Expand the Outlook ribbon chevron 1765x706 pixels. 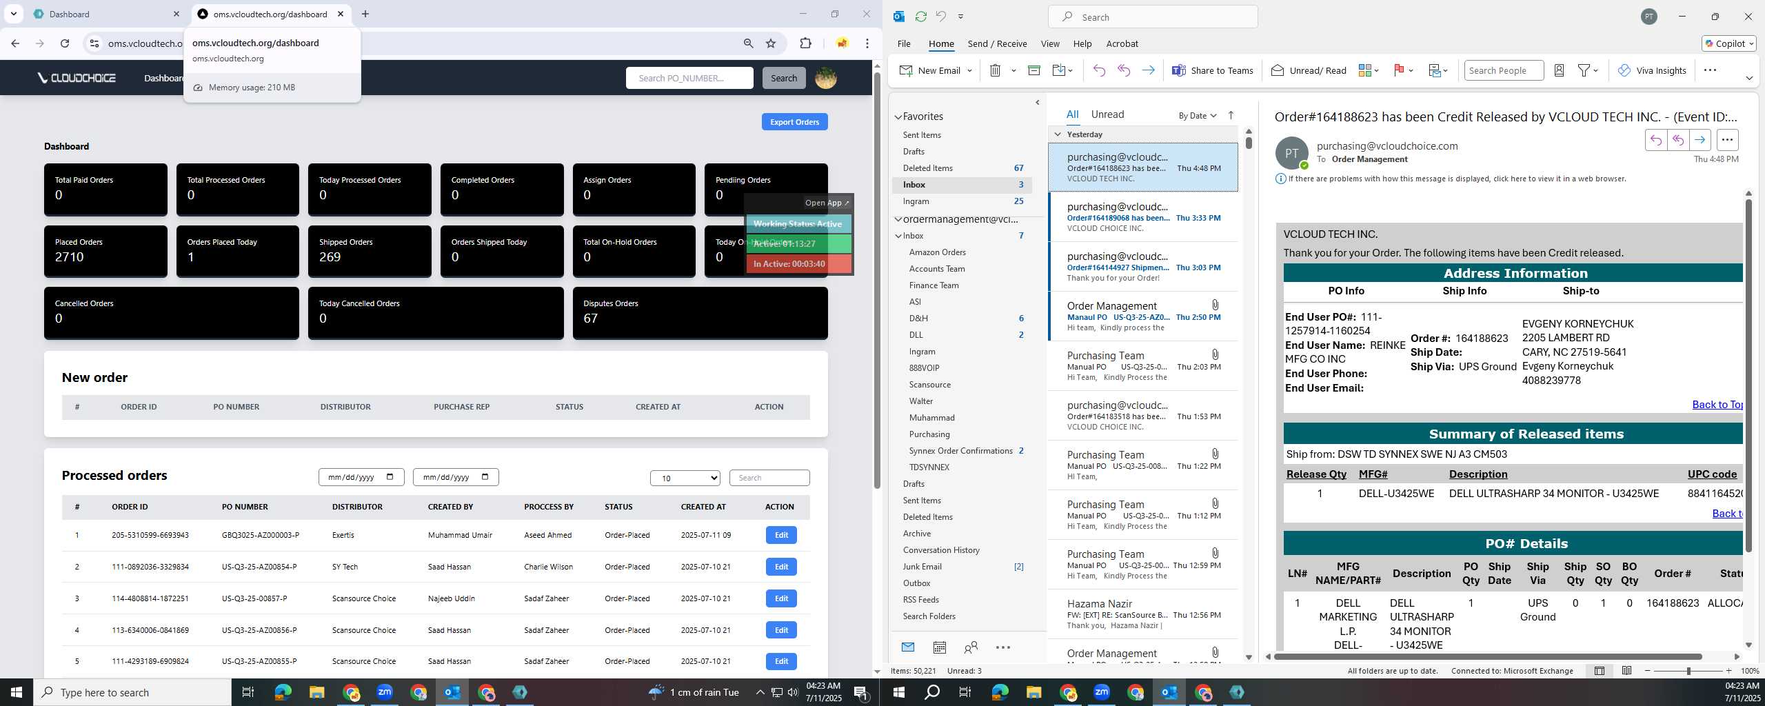coord(1749,78)
